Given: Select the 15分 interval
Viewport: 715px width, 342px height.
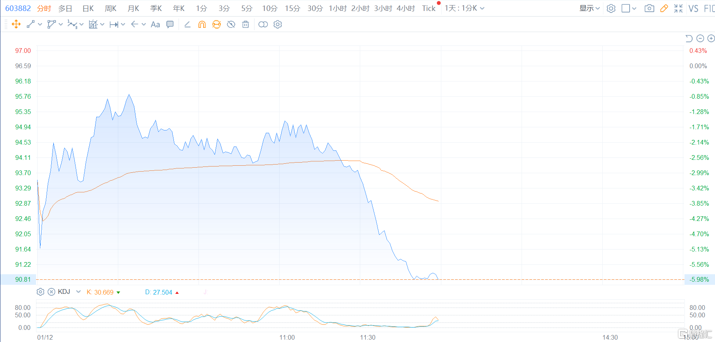Looking at the screenshot, I should pyautogui.click(x=292, y=8).
